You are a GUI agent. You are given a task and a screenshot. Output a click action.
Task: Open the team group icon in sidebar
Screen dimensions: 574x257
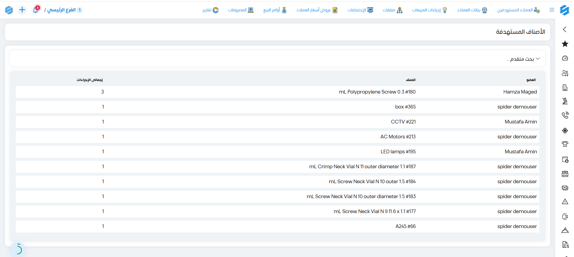coord(565,174)
